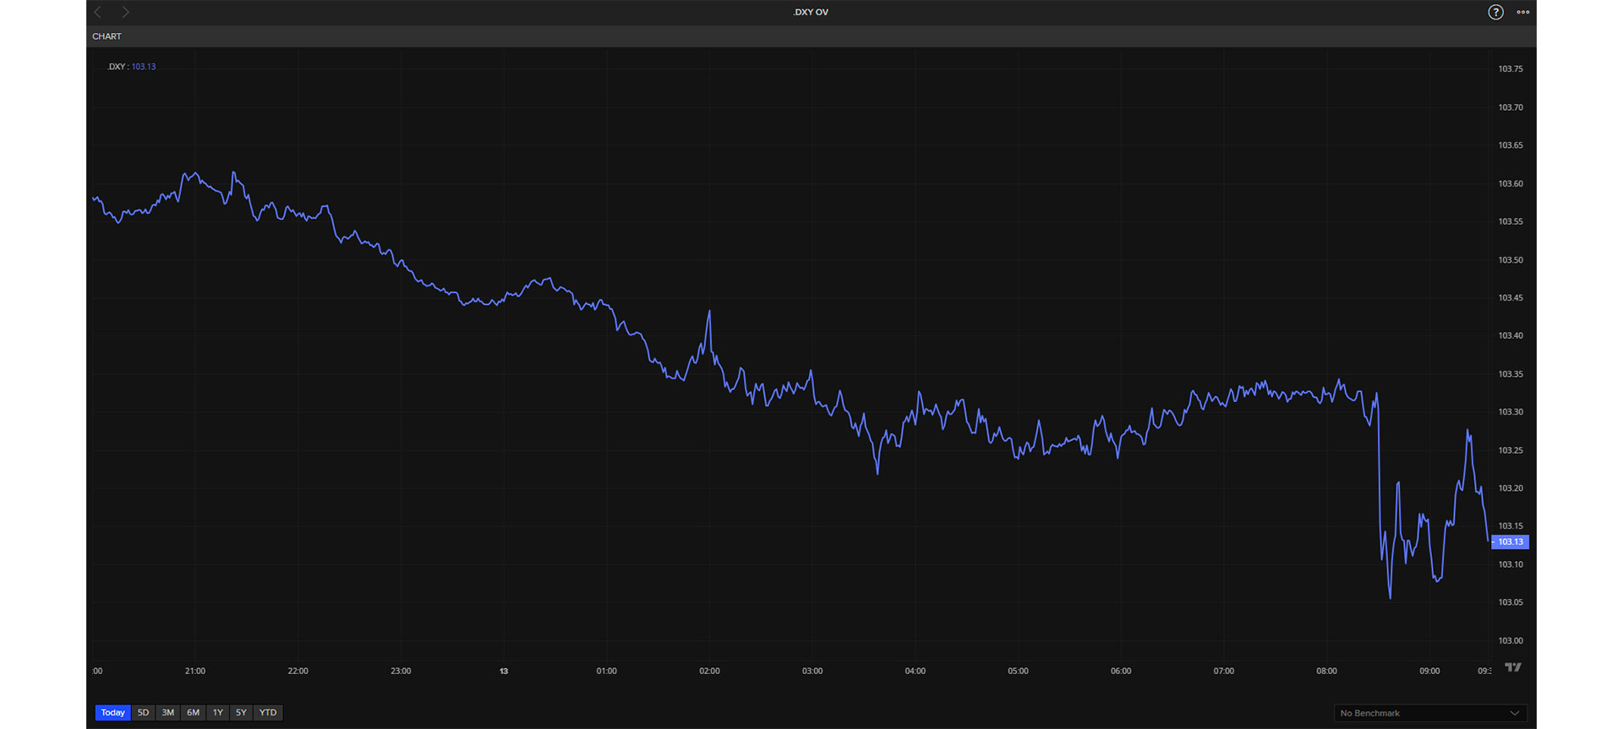The image size is (1623, 729).
Task: Click the 103.50 price axis label
Action: 1511,260
